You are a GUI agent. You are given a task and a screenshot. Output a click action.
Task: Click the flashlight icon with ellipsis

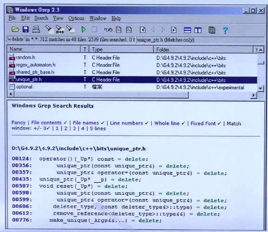coord(70,30)
